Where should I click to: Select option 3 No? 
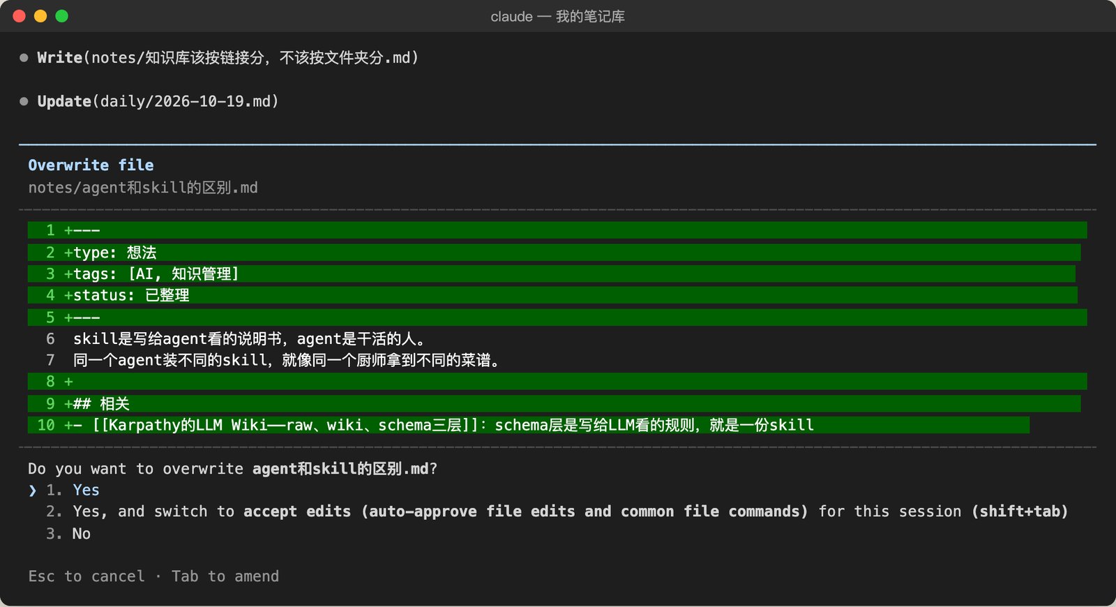coord(68,534)
